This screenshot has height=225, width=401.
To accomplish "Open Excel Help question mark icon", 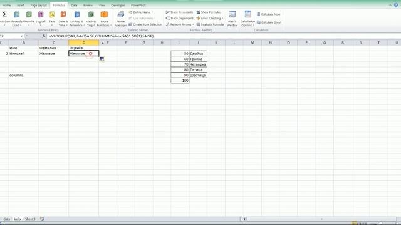I will click(395, 5).
